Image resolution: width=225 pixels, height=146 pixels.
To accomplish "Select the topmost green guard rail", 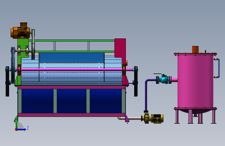I will (72, 41).
